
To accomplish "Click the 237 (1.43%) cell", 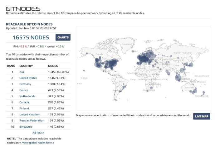I will [x=56, y=108].
